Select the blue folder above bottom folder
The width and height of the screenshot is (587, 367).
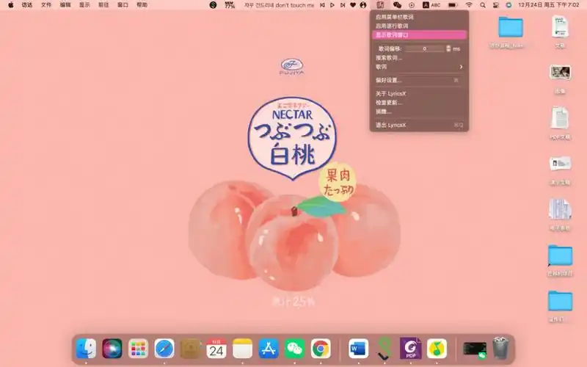coord(560,255)
